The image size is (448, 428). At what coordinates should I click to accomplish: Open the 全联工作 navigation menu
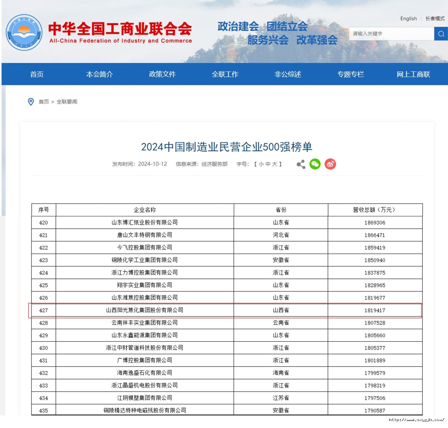click(x=225, y=74)
